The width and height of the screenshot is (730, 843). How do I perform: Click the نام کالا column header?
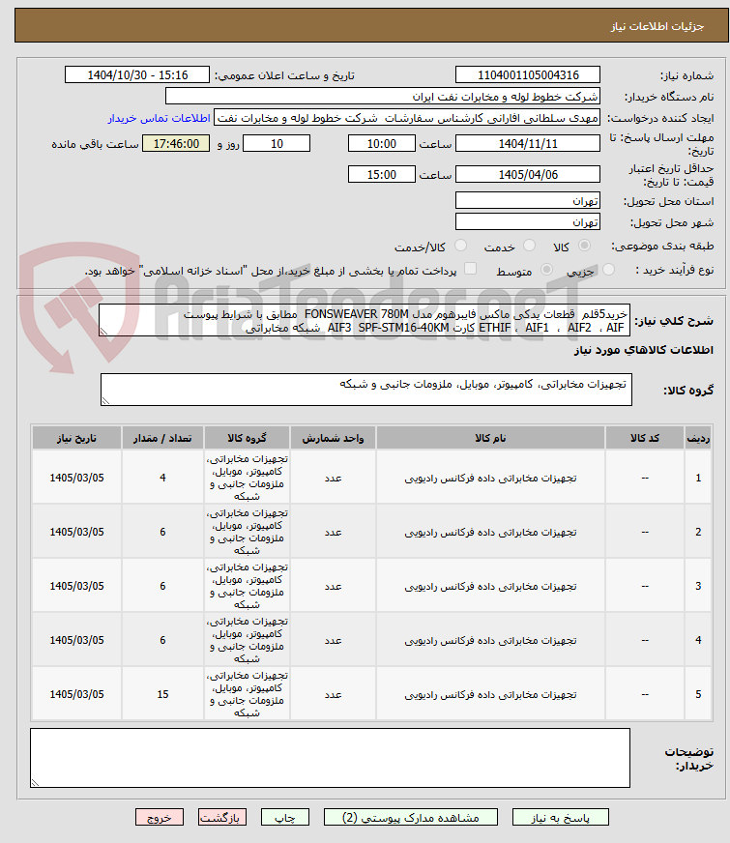pos(491,438)
